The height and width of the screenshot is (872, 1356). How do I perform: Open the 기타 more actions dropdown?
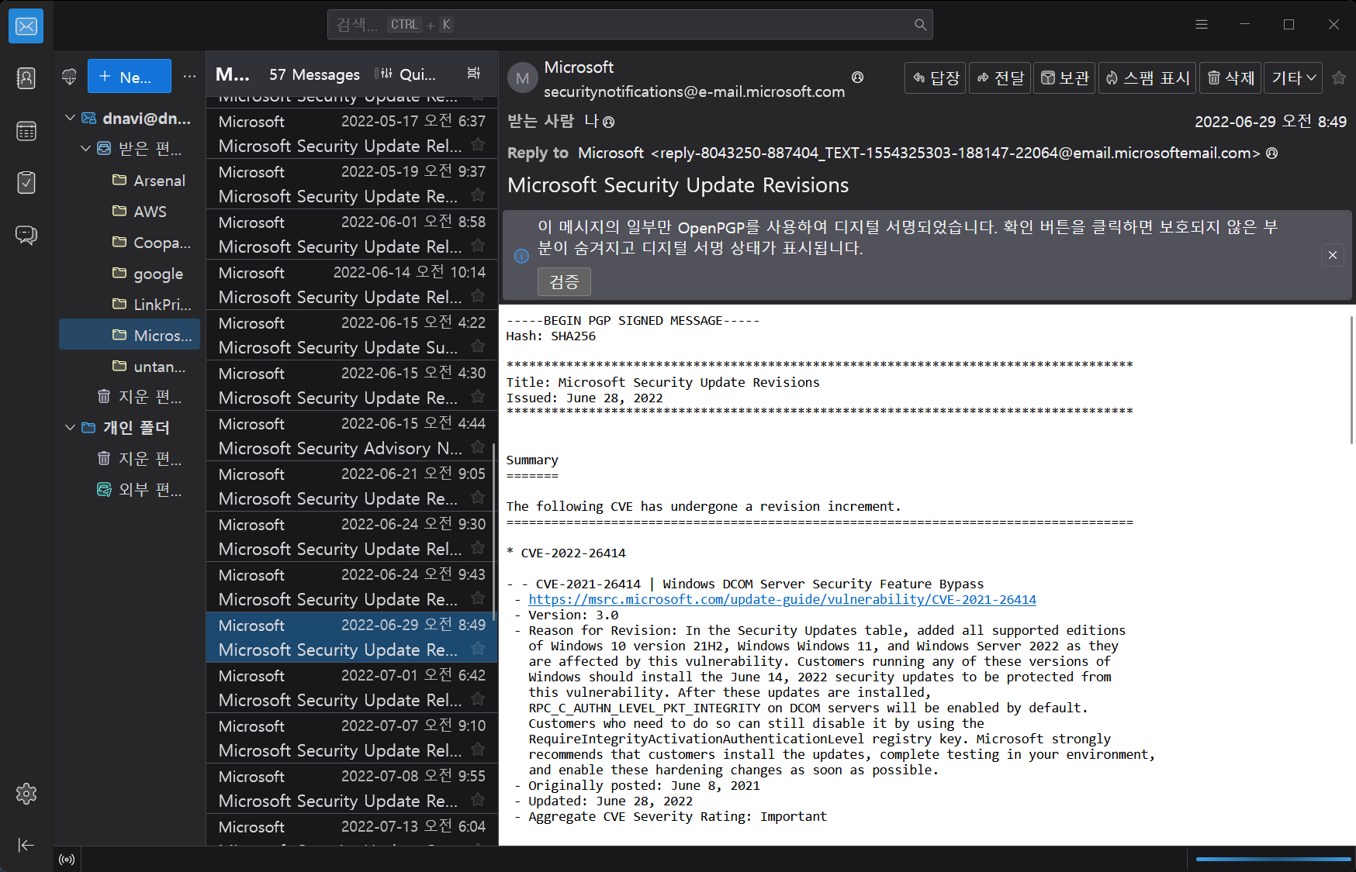1293,78
